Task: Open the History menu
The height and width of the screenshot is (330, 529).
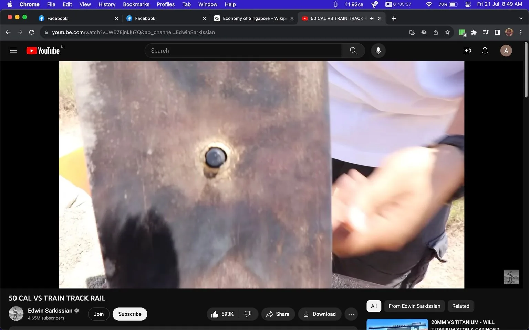Action: 106,4
